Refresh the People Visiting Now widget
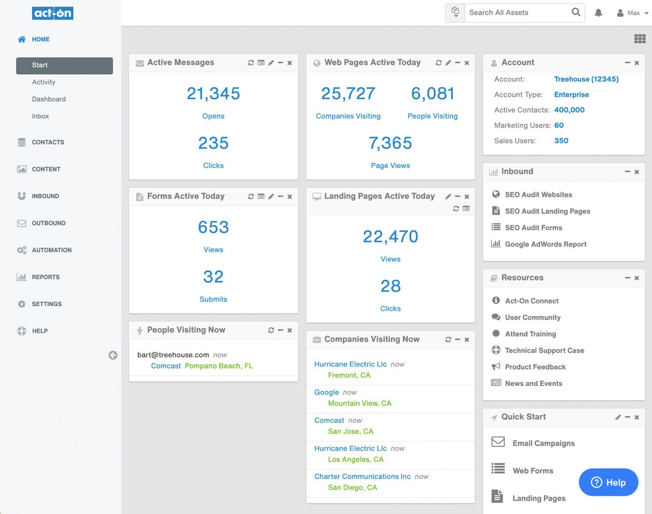The width and height of the screenshot is (652, 514). [x=271, y=331]
